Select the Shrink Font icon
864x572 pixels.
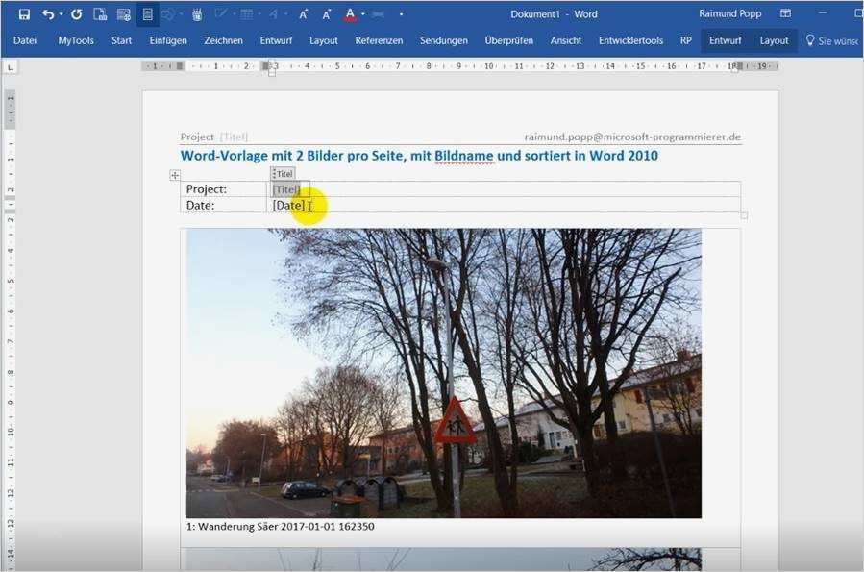[325, 14]
